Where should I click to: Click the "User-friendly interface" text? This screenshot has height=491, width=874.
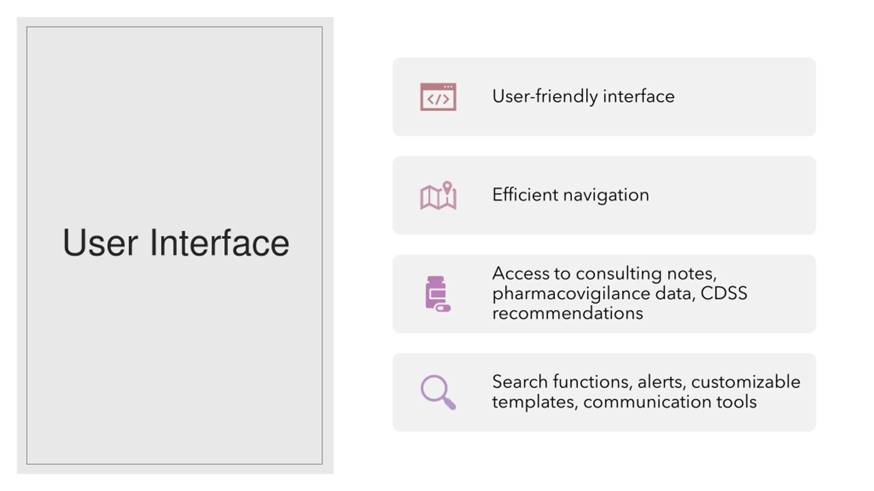(583, 96)
